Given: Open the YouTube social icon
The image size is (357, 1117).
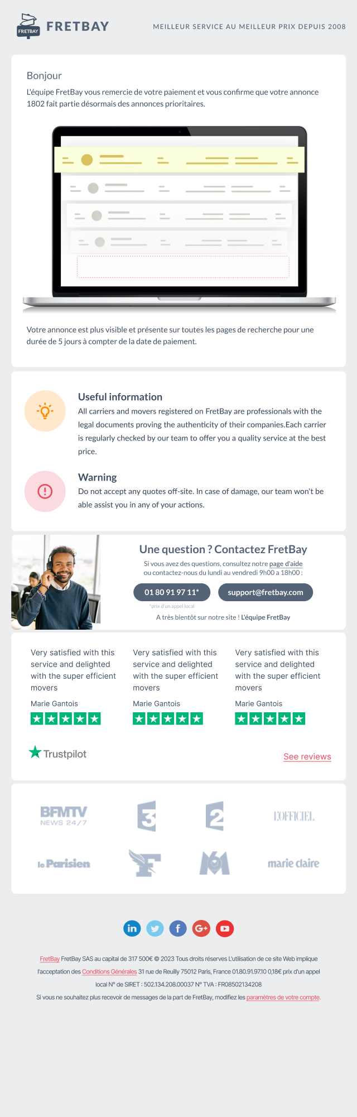Looking at the screenshot, I should pos(224,928).
